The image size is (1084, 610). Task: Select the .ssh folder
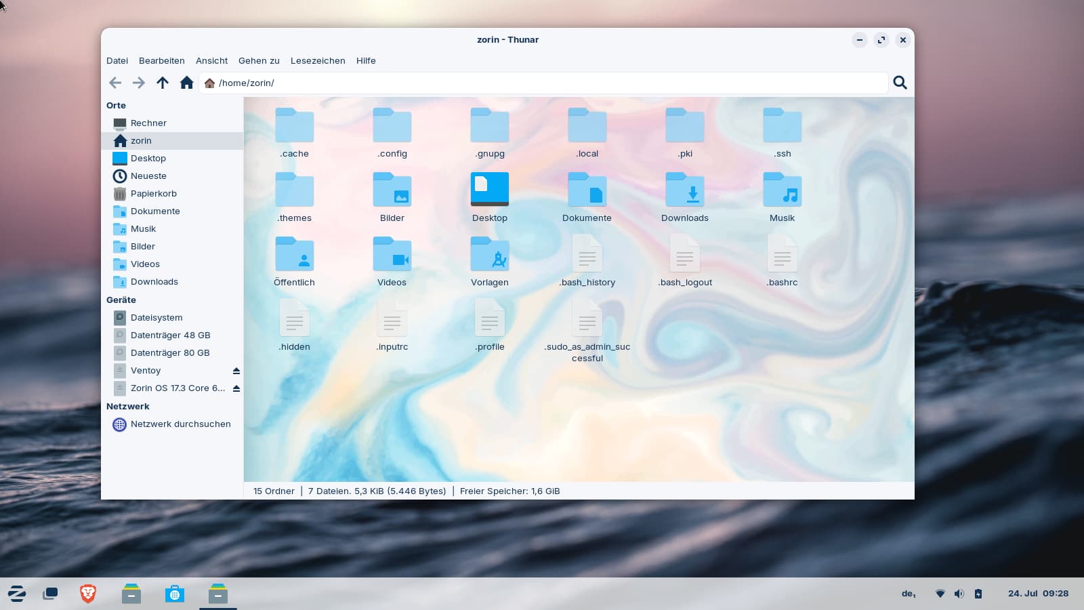click(783, 133)
